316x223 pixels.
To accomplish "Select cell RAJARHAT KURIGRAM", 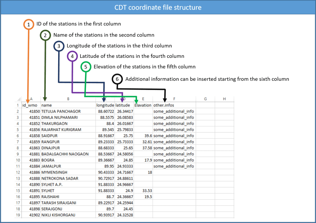I will 68,130.
